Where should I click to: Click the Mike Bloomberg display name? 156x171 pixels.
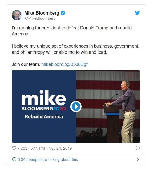tap(42, 13)
